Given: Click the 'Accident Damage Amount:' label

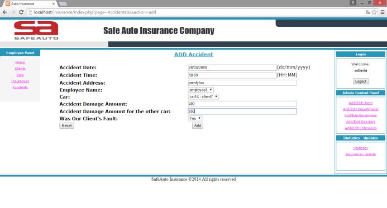Looking at the screenshot, I should [93, 104].
